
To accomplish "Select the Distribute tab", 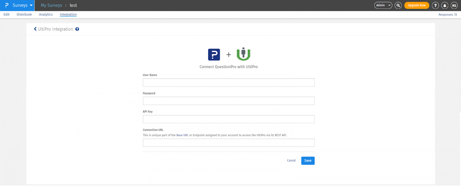I will pos(24,14).
